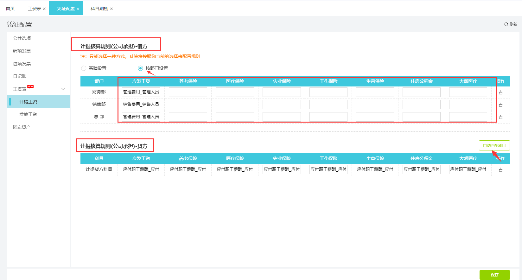Go to 固定资产 in the sidebar
This screenshot has height=280, width=522.
22,127
